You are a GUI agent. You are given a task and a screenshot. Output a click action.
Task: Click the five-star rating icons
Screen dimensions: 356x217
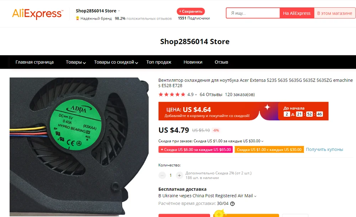[x=172, y=94]
